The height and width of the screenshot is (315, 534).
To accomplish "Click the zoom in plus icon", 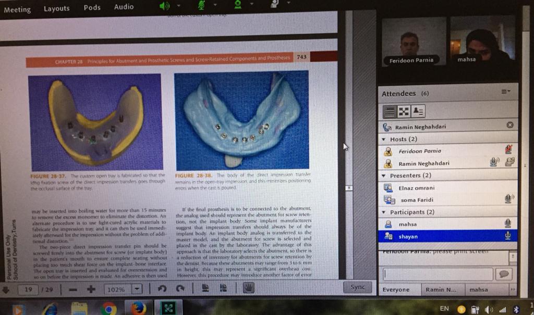I will (91, 289).
